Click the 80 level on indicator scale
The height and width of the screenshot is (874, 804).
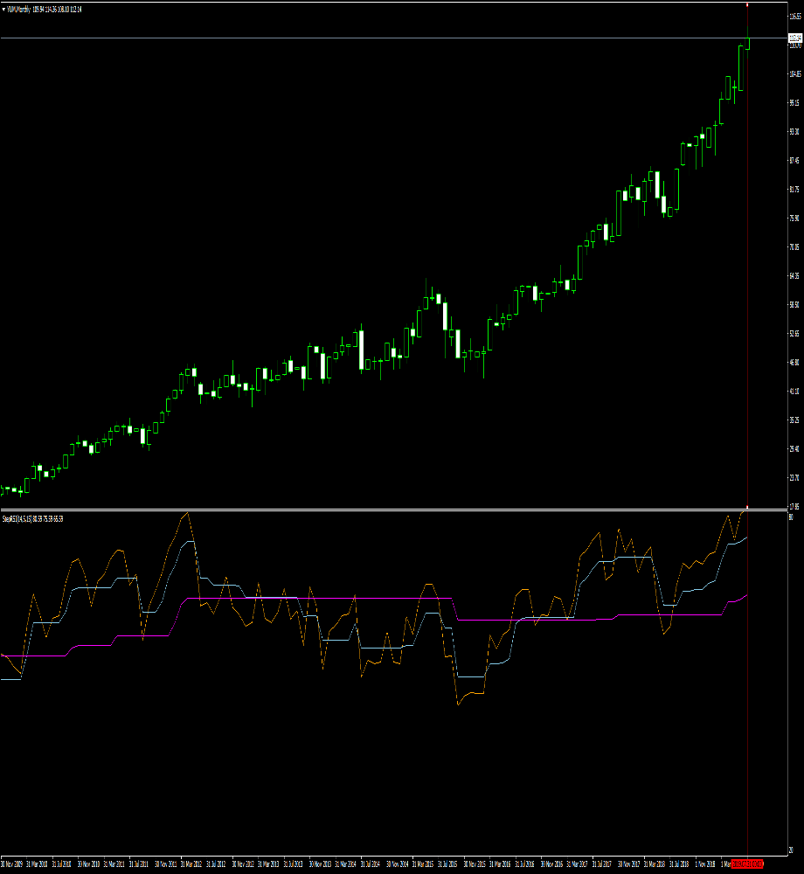(790, 517)
